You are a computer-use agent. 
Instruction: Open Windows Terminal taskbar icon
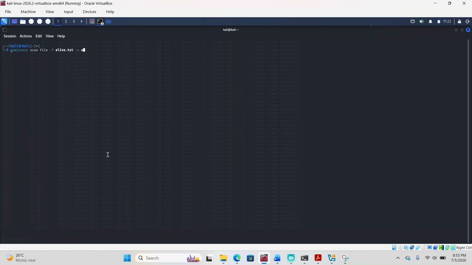[305, 258]
